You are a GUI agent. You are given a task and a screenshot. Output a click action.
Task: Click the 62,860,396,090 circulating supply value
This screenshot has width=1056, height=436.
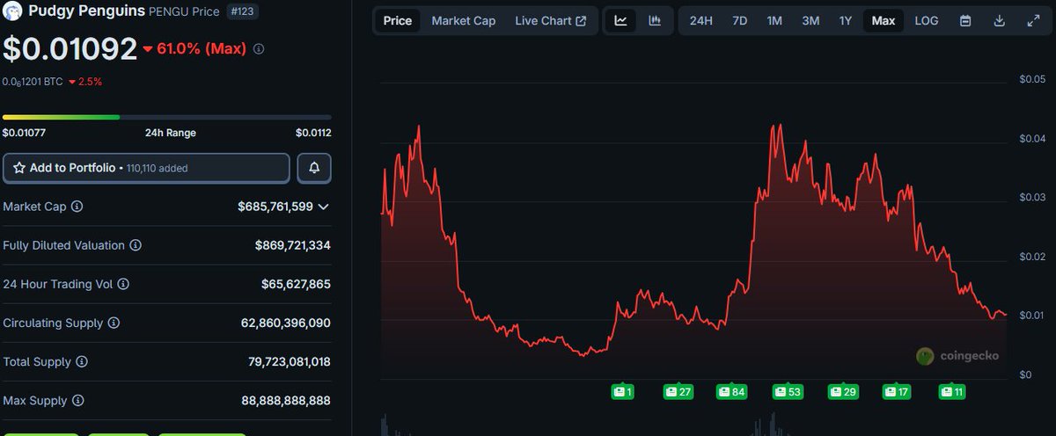[x=286, y=323]
